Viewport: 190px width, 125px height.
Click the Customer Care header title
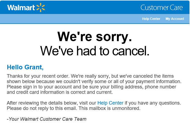162,8
